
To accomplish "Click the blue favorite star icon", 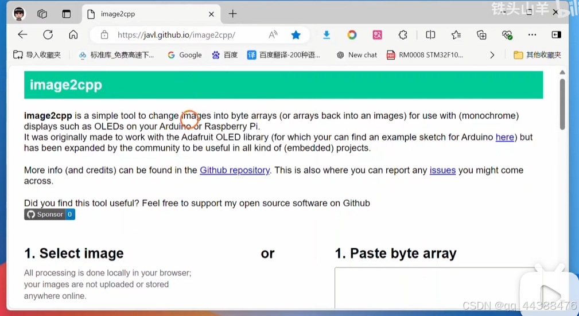I will click(296, 35).
